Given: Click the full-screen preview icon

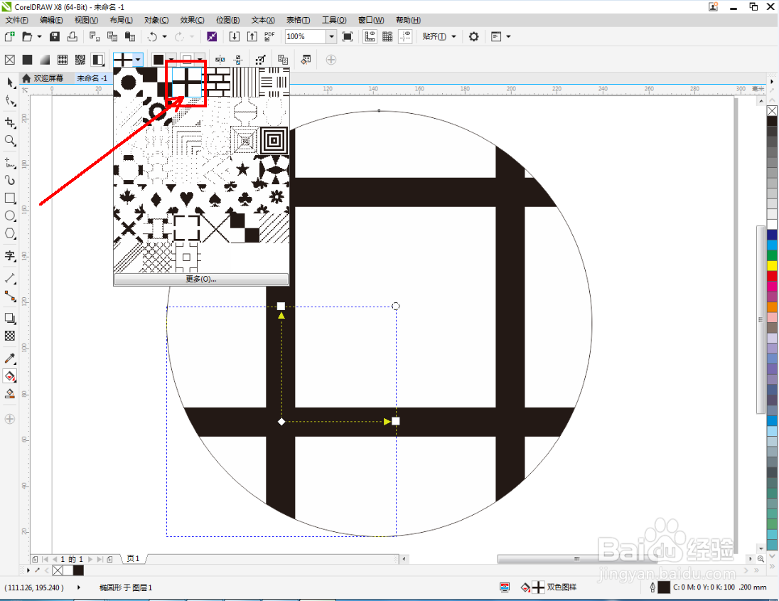Looking at the screenshot, I should pos(348,36).
